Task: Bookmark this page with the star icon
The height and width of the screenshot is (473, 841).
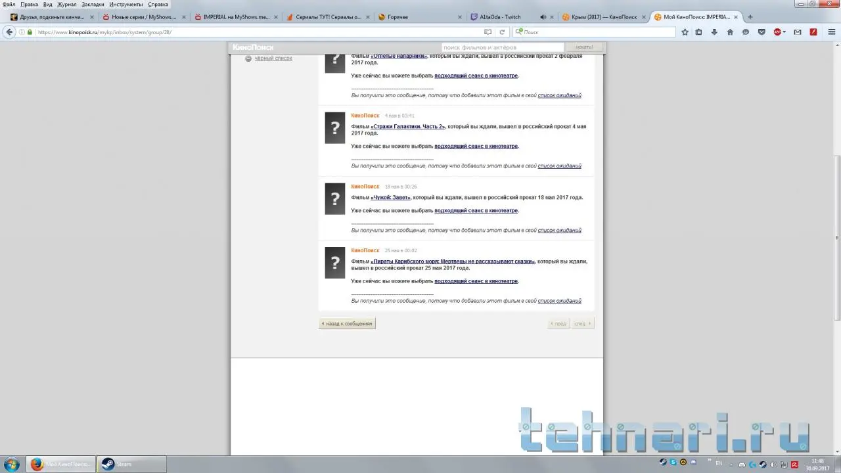Action: pyautogui.click(x=685, y=32)
